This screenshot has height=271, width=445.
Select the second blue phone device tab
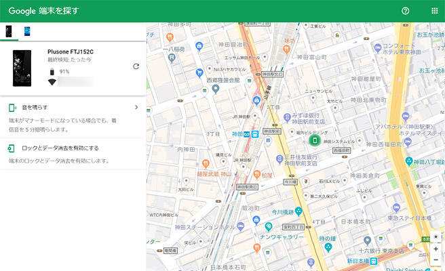(27, 31)
